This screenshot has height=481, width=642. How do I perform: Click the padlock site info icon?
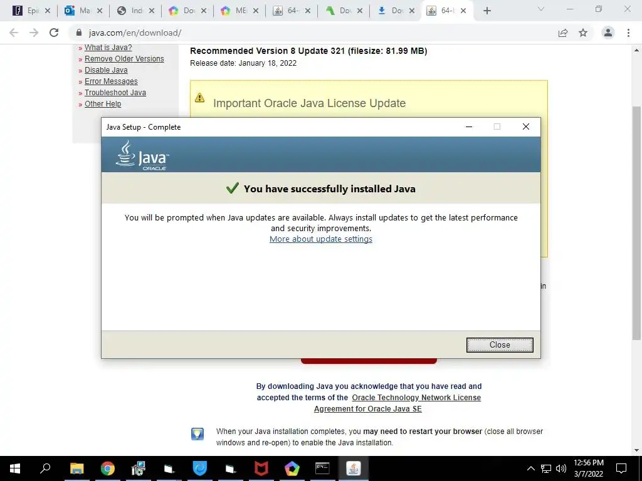coord(79,33)
